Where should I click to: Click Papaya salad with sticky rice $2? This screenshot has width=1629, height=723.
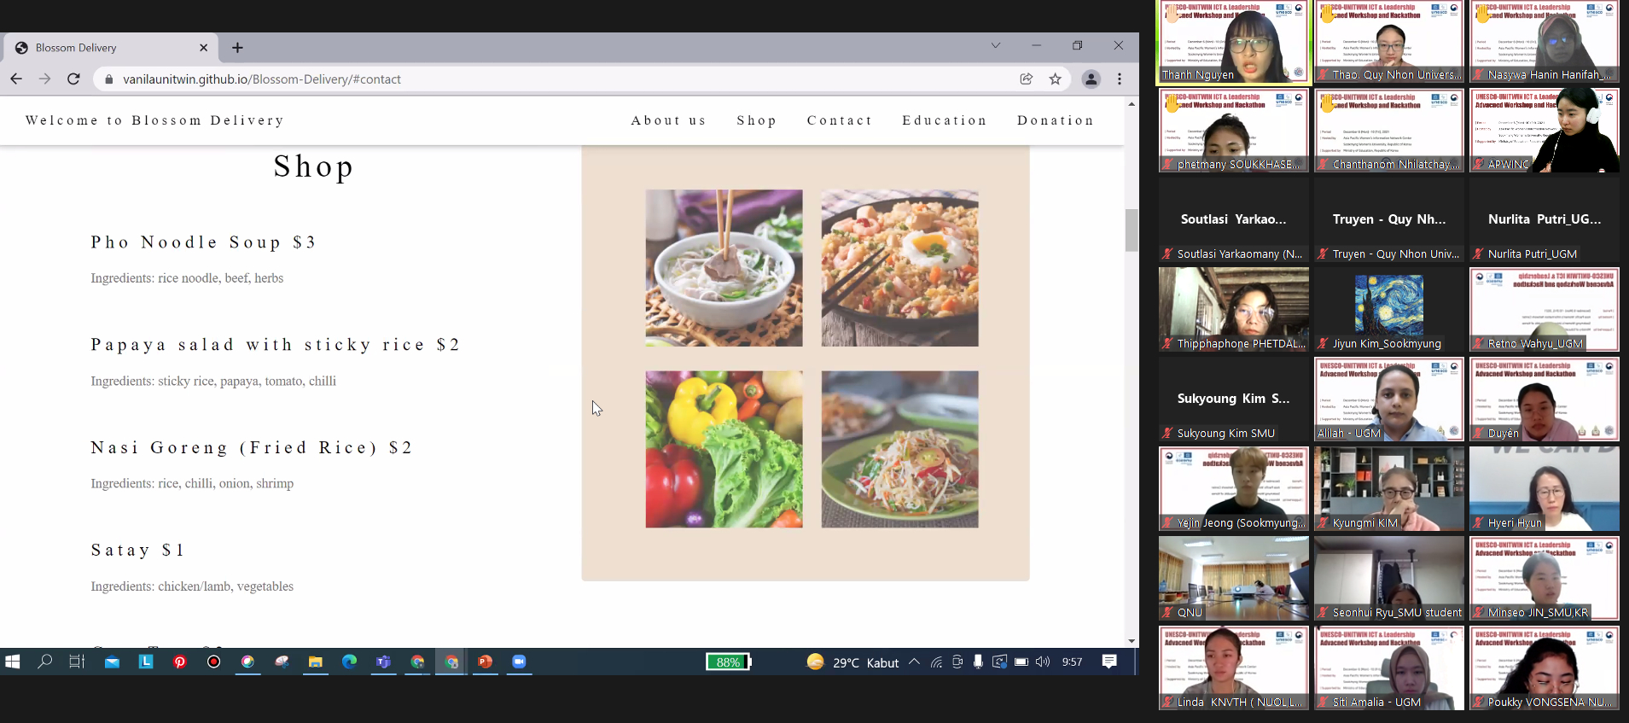[276, 345]
